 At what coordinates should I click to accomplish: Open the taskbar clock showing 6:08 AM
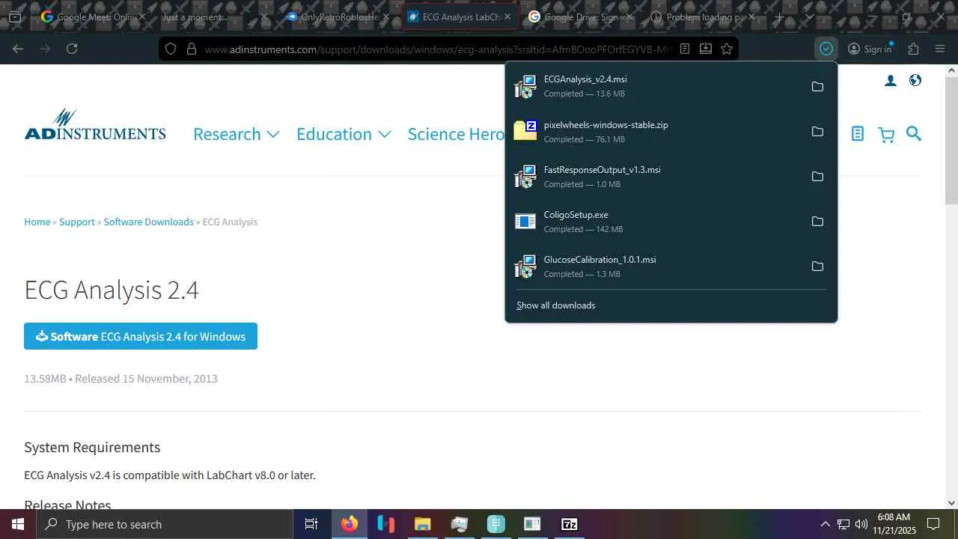click(894, 524)
